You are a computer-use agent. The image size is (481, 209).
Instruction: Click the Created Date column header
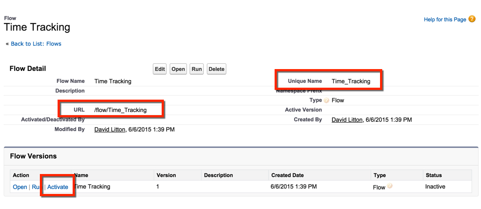tap(287, 175)
